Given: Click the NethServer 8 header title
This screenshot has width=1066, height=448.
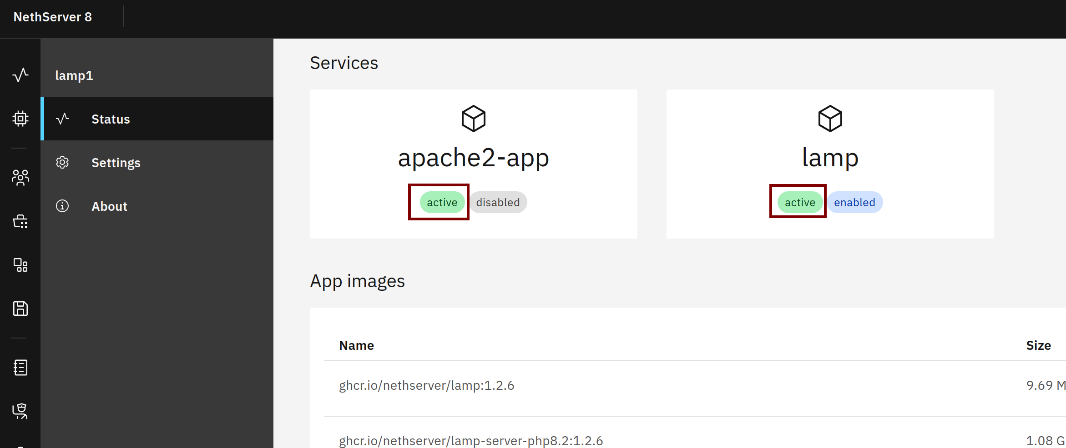Looking at the screenshot, I should tap(53, 17).
